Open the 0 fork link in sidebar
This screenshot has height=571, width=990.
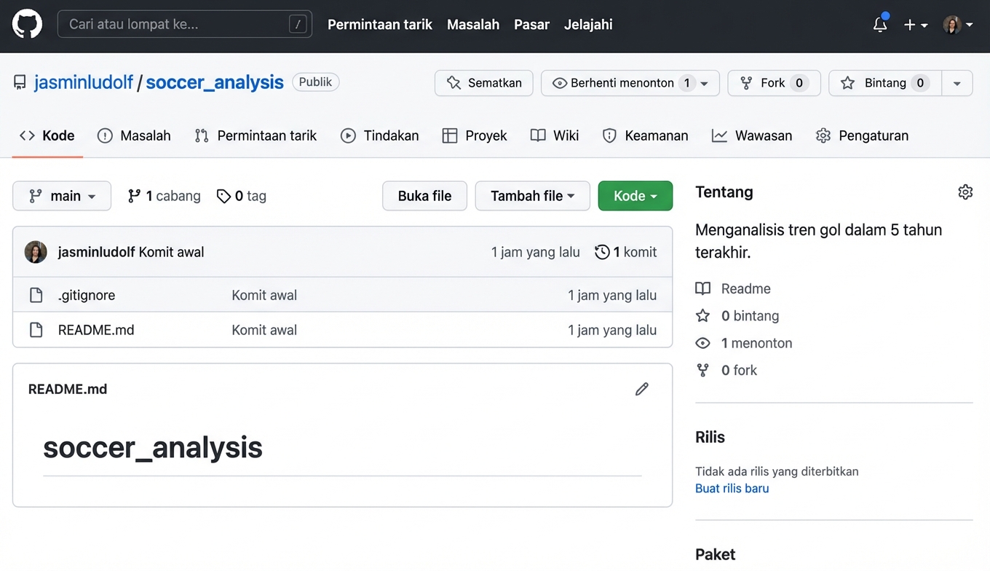(726, 370)
